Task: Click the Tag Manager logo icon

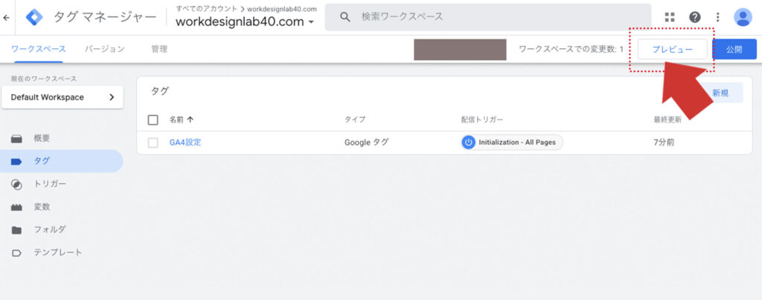Action: tap(34, 17)
